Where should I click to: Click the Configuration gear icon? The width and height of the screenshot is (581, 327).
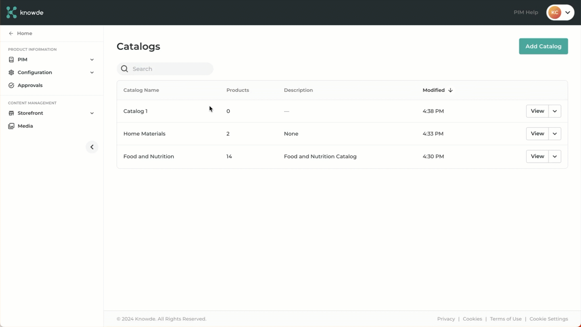(11, 72)
